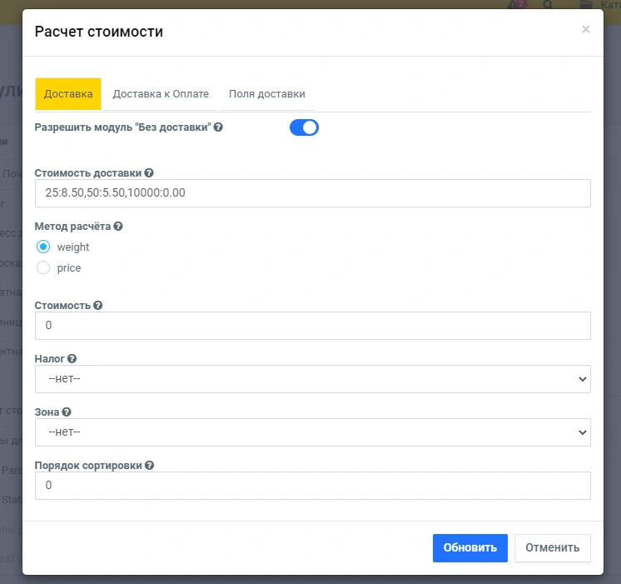Select the weight calculation method

44,247
